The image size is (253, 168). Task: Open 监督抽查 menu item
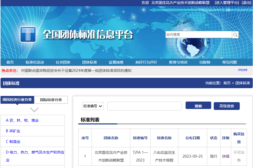(x=116, y=62)
